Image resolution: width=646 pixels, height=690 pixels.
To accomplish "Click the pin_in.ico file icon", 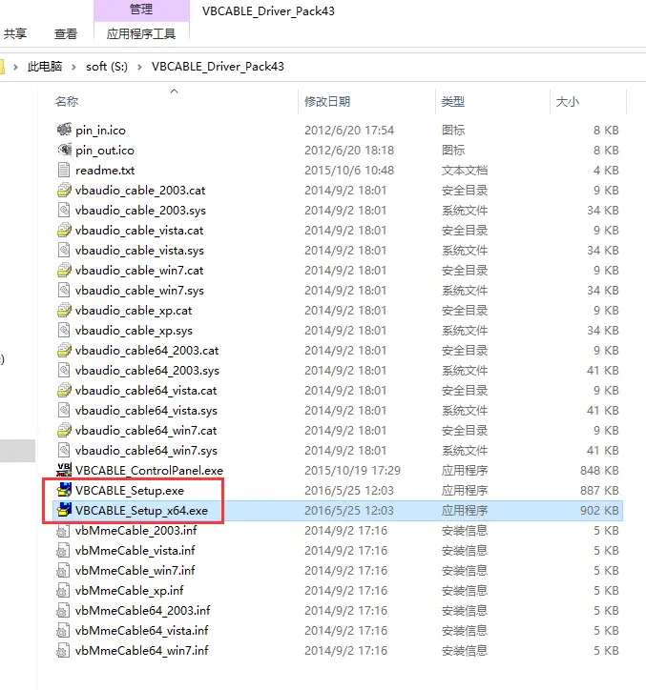I will (64, 130).
